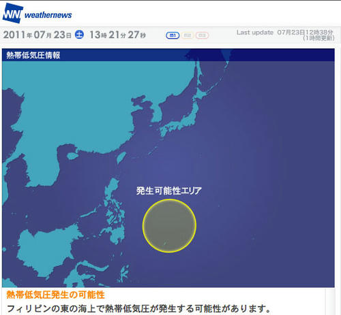
Task: Click the Last update 07月23日12時38分 text
Action: coord(285,33)
